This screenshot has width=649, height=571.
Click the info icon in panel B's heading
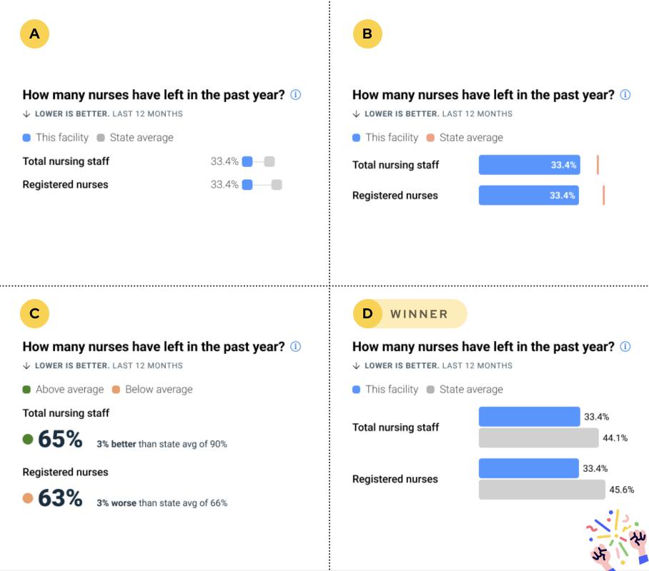[625, 95]
